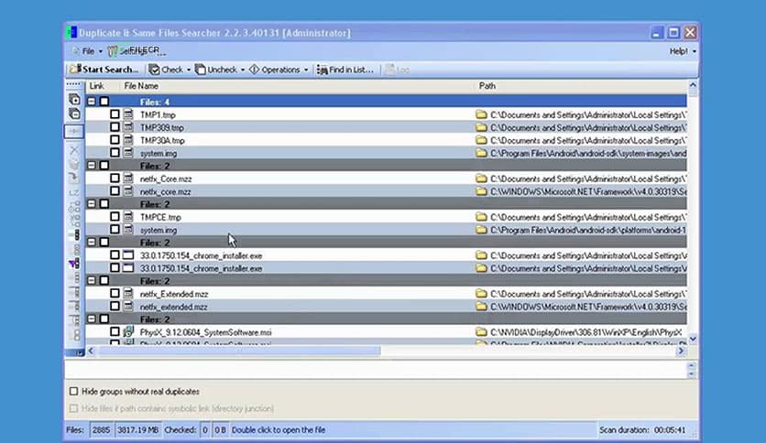Click the Check toolbar button
This screenshot has height=443, width=766.
pyautogui.click(x=166, y=70)
